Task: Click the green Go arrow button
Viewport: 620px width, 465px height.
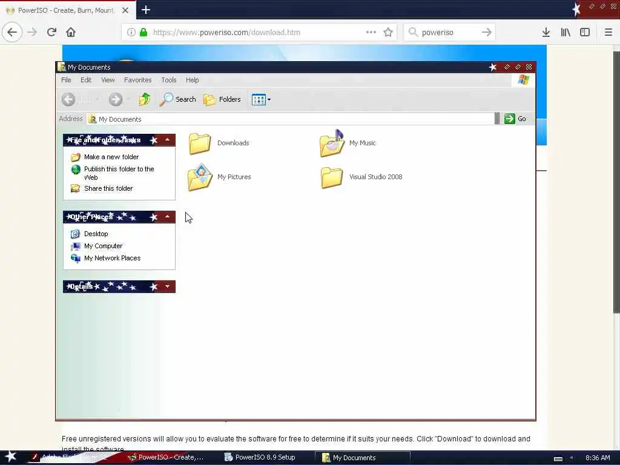Action: tap(510, 119)
